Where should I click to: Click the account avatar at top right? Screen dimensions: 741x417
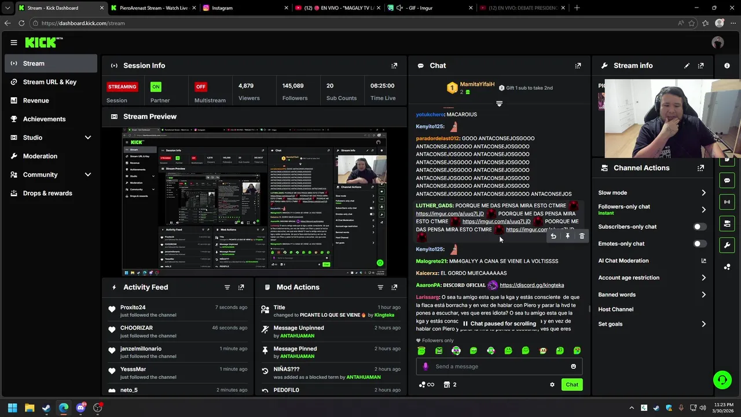718,42
